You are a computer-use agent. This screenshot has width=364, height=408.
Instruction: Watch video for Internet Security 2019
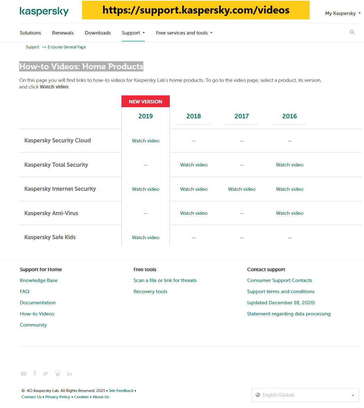[146, 189]
